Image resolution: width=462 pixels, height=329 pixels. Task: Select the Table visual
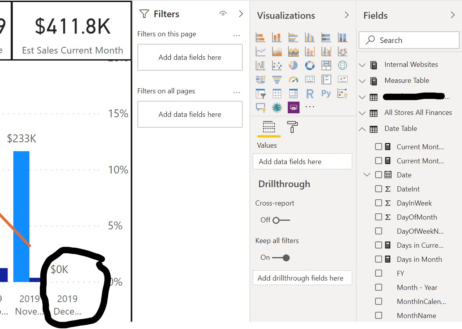[277, 93]
